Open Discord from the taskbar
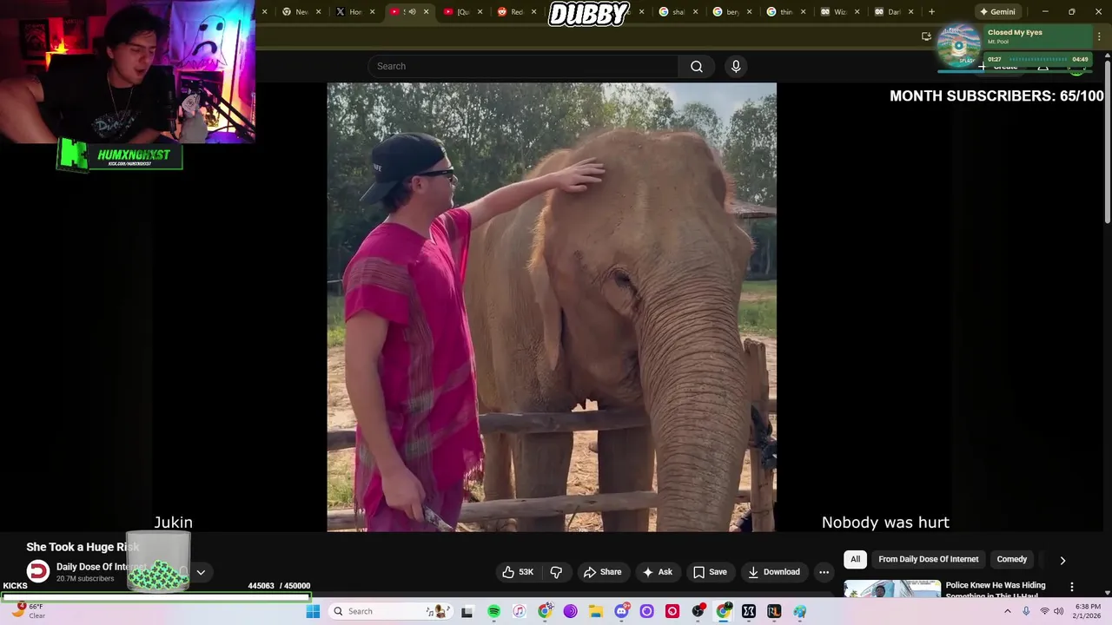This screenshot has width=1112, height=625. click(x=621, y=611)
